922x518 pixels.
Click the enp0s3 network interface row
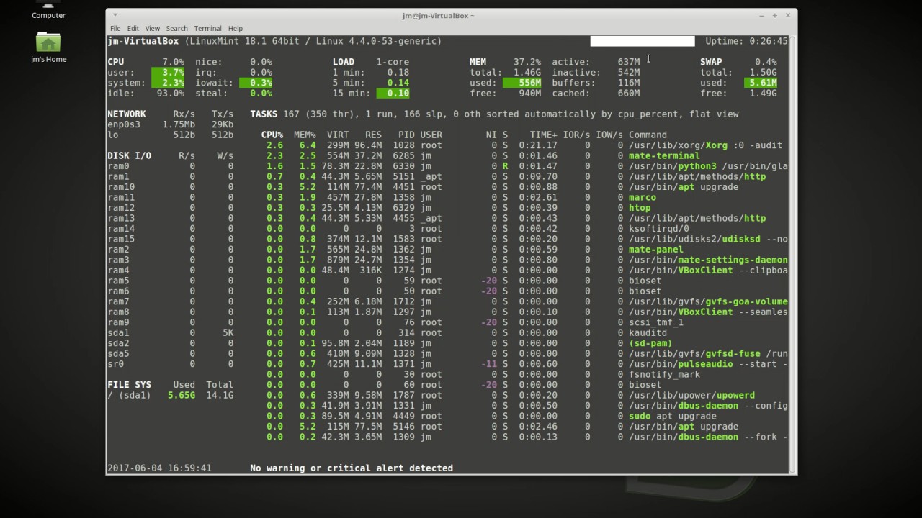170,124
